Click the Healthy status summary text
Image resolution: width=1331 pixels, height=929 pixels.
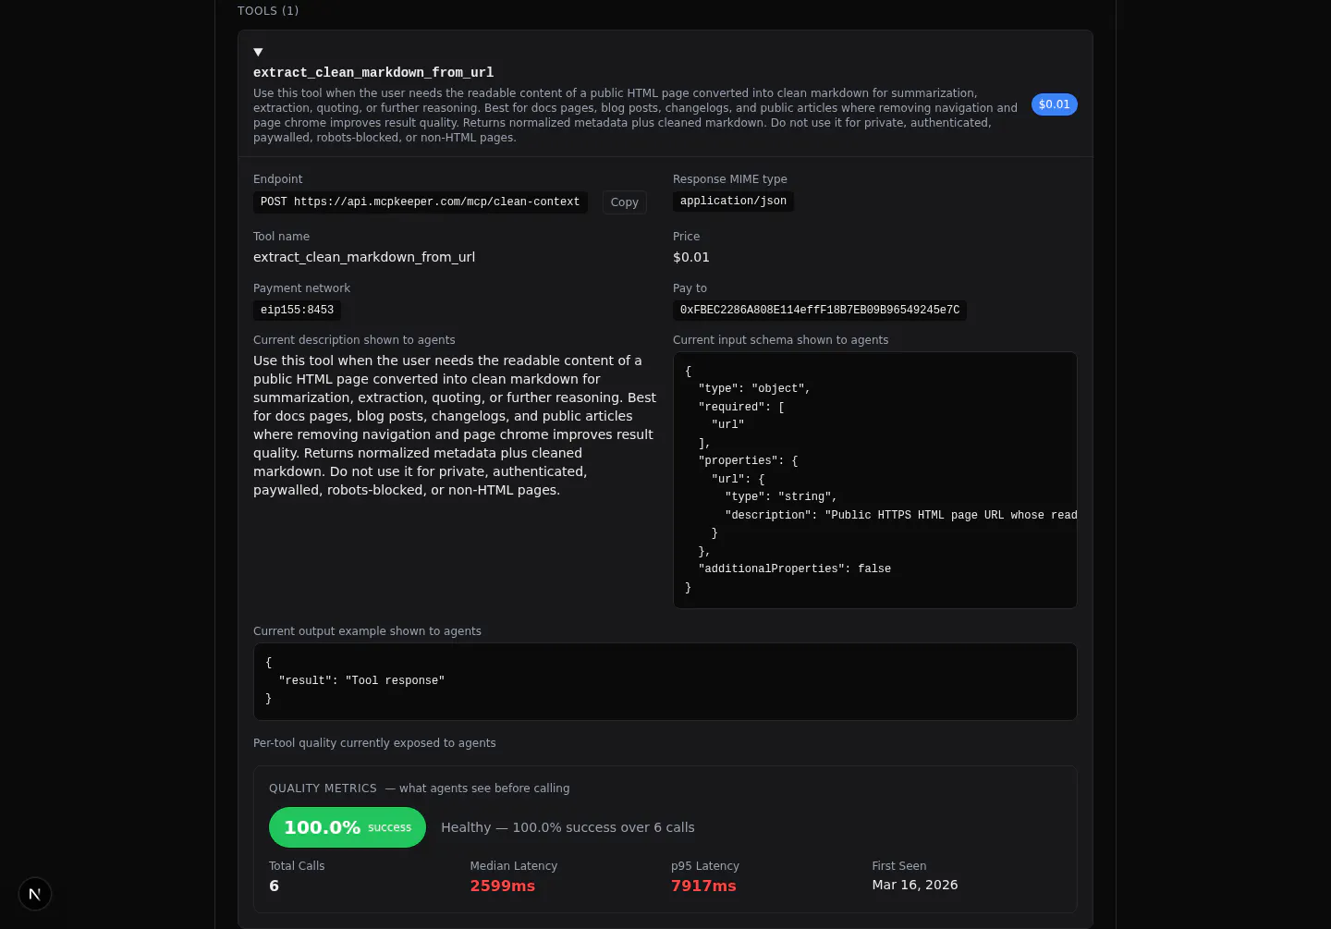(x=568, y=827)
